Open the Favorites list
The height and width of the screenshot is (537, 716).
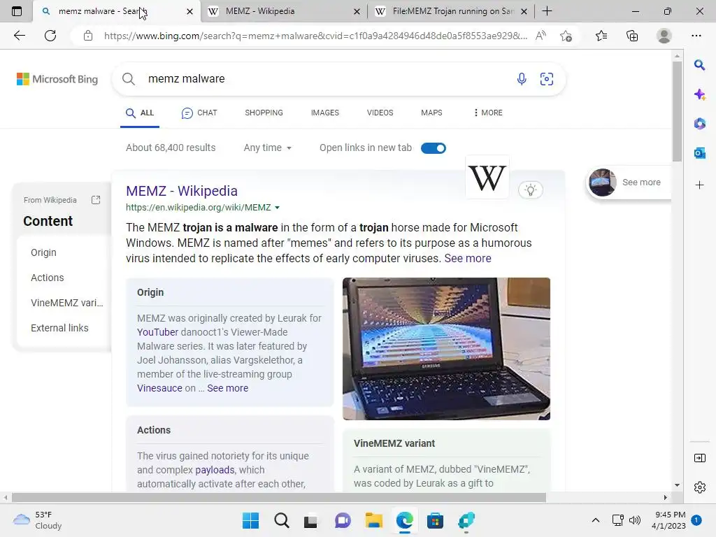click(x=601, y=36)
